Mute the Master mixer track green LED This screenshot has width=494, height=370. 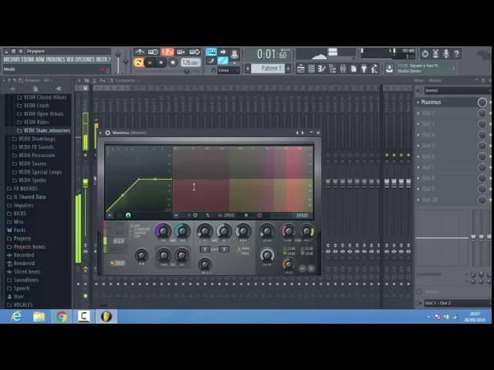[x=86, y=156]
